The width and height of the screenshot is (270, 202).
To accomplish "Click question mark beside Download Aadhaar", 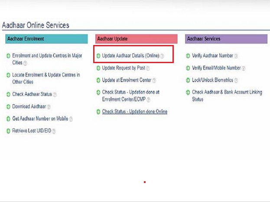I will tap(49, 106).
